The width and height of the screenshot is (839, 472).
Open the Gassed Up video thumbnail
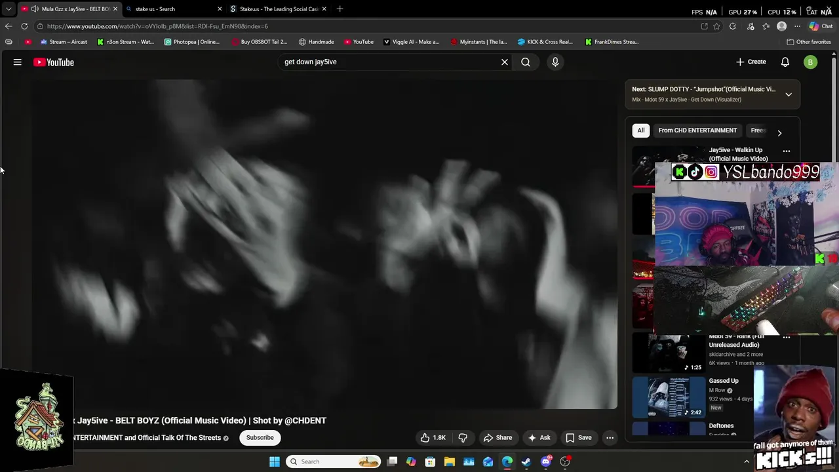pyautogui.click(x=669, y=397)
